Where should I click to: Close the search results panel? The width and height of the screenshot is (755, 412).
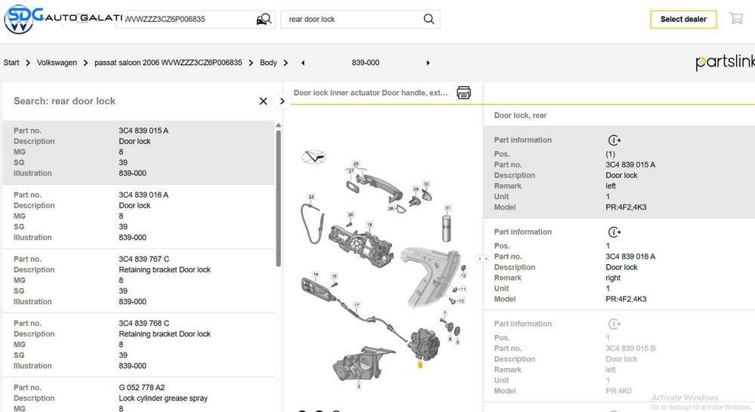(263, 101)
